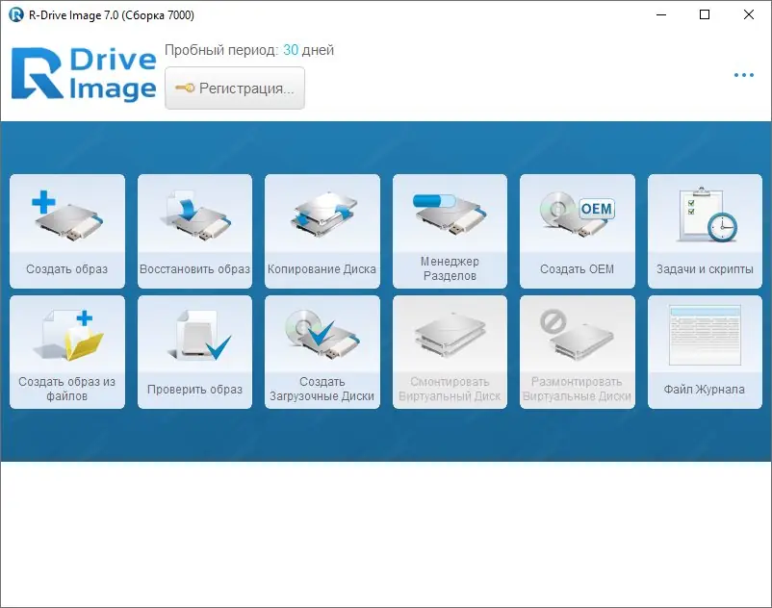Launch "Копирование Диска"
The height and width of the screenshot is (608, 772).
322,229
